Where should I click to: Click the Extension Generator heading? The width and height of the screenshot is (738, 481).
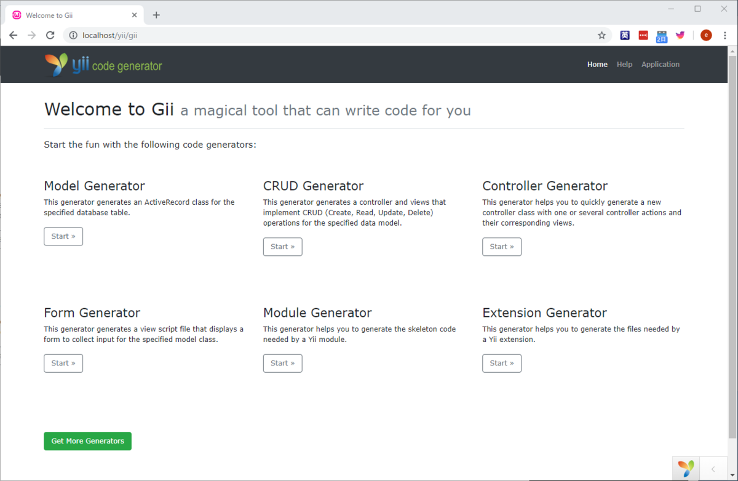pos(545,312)
